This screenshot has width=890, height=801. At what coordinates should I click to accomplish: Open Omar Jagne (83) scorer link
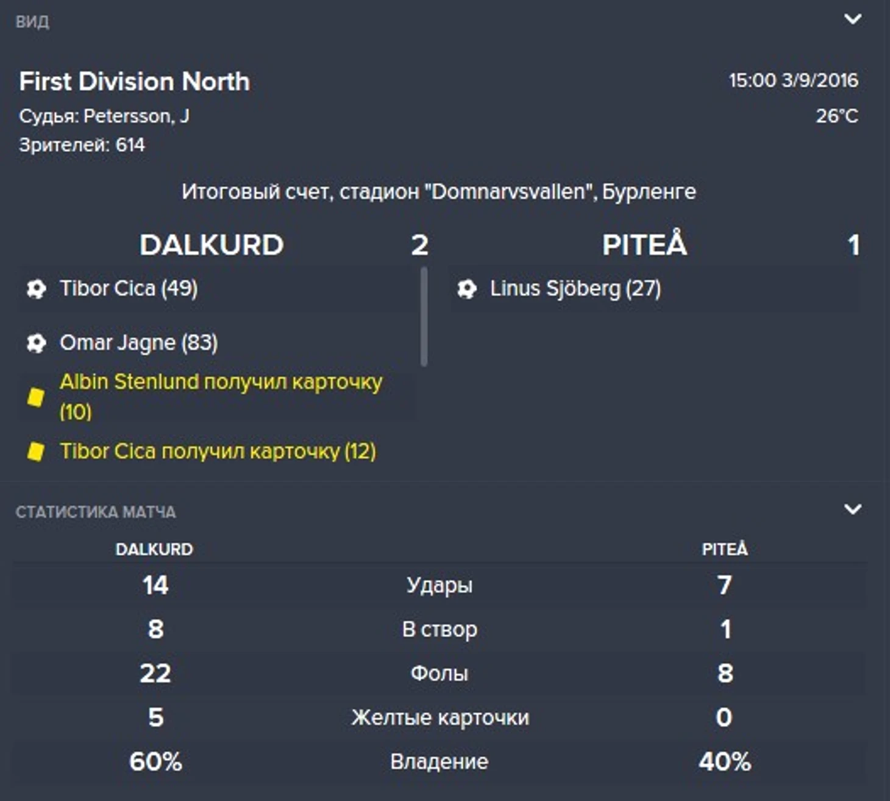tap(138, 343)
